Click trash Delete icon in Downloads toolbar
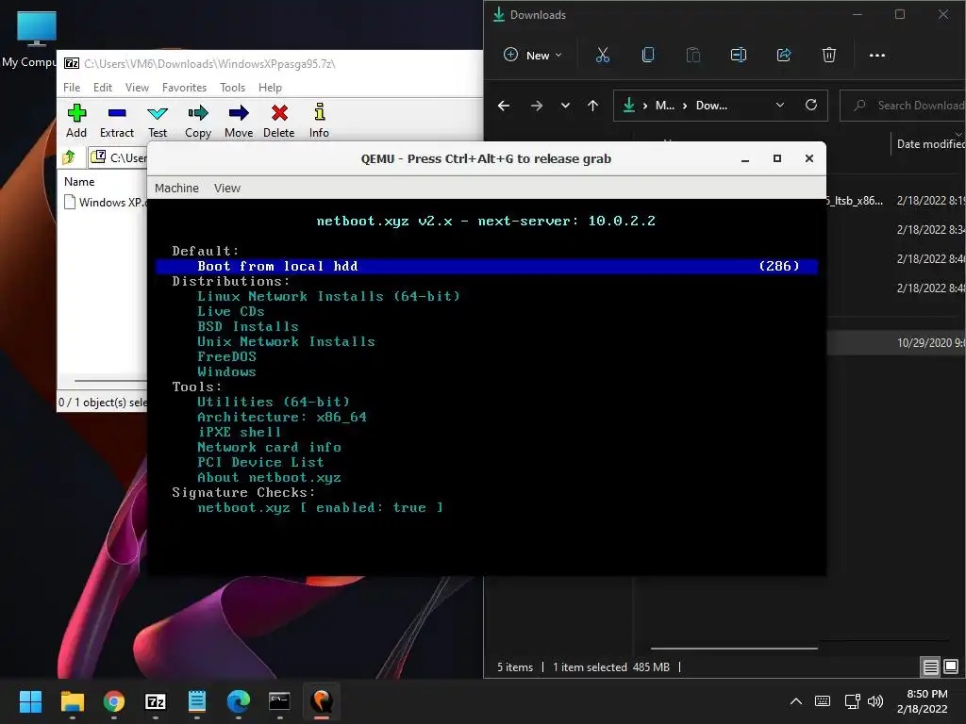This screenshot has height=724, width=966. point(829,55)
